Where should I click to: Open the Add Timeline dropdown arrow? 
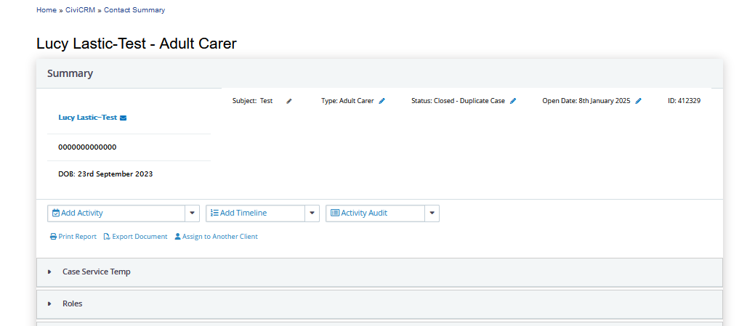[x=312, y=213]
